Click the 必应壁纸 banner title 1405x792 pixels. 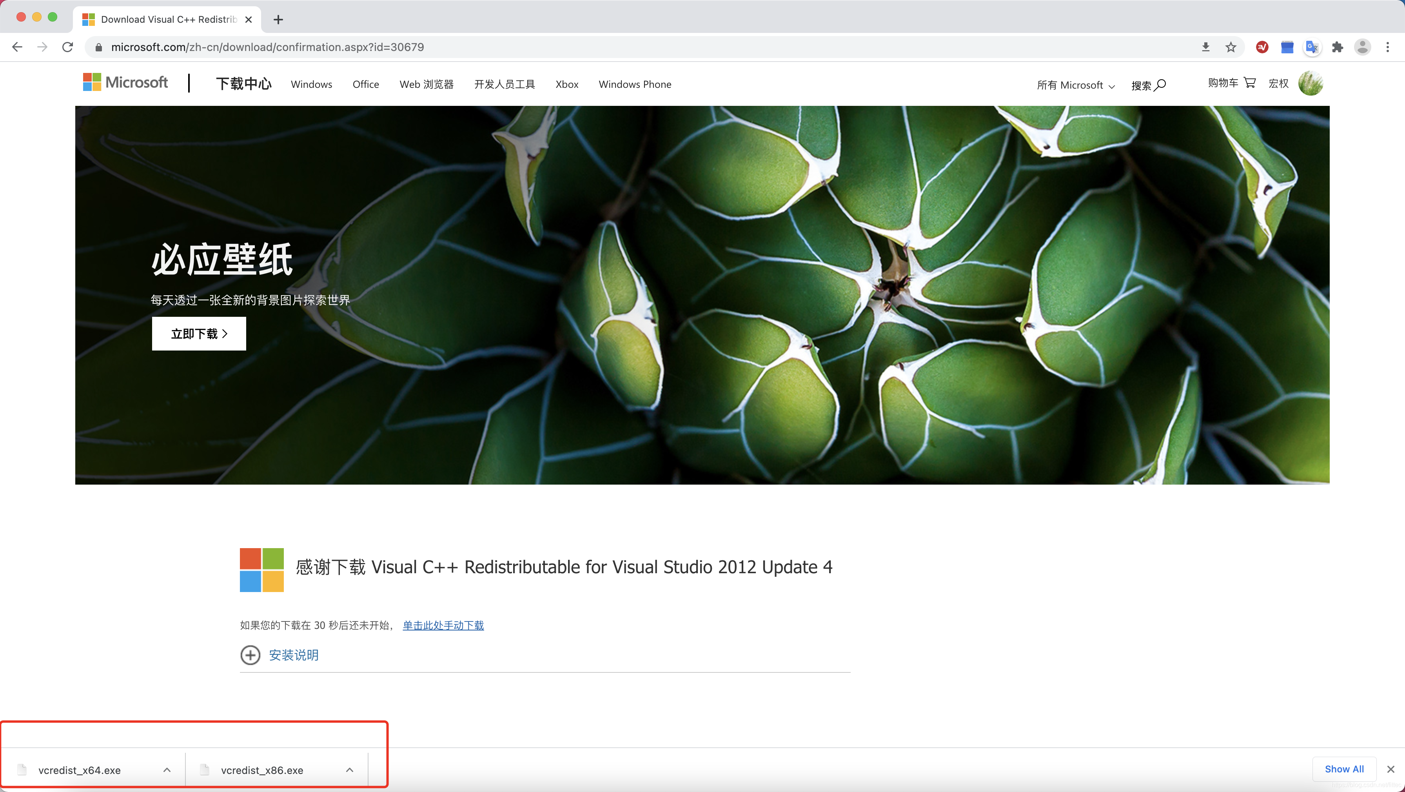[223, 260]
